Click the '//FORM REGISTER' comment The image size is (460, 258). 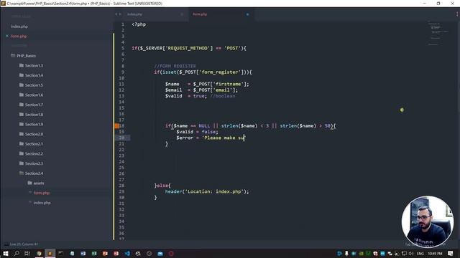tap(175, 66)
